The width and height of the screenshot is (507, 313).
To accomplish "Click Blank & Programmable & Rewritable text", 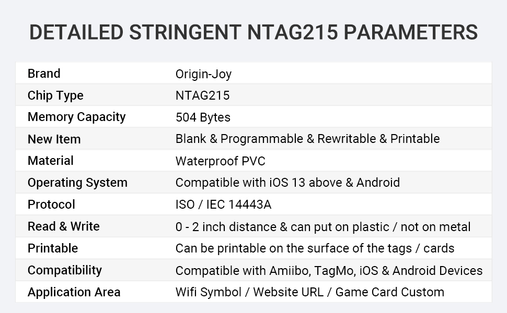I will [276, 139].
